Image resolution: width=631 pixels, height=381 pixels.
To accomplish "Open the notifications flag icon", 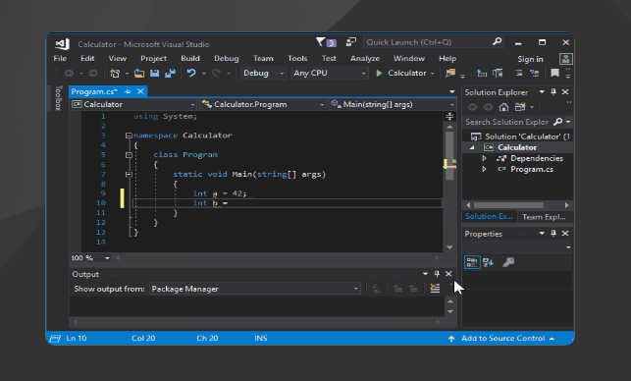I will [321, 42].
